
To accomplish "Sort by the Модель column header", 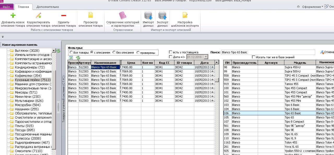I will [300, 63].
